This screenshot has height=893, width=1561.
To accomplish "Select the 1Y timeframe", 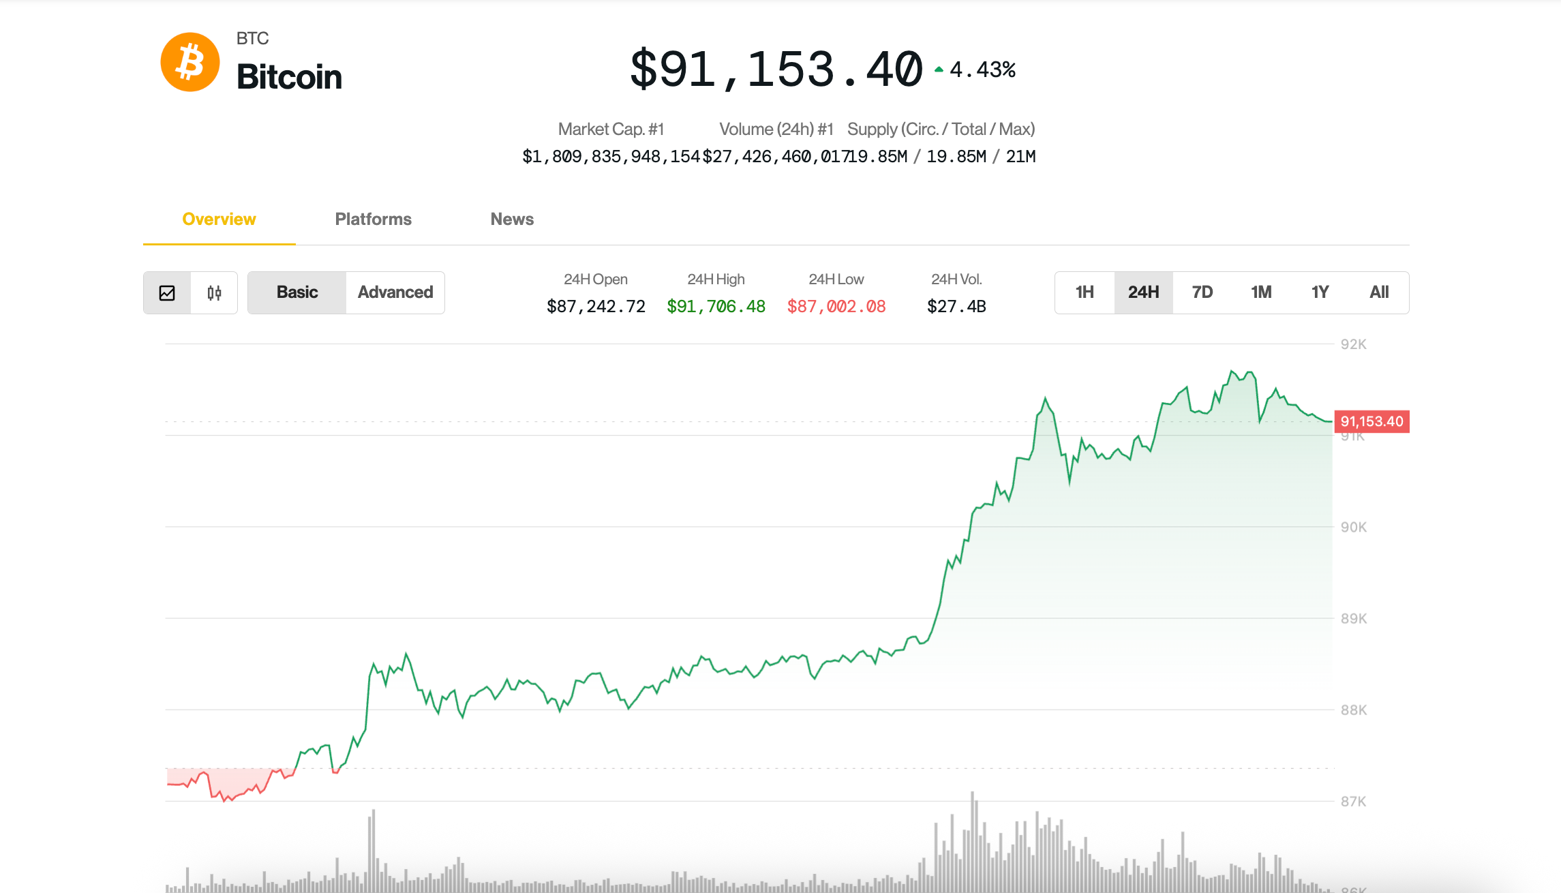I will tap(1320, 292).
